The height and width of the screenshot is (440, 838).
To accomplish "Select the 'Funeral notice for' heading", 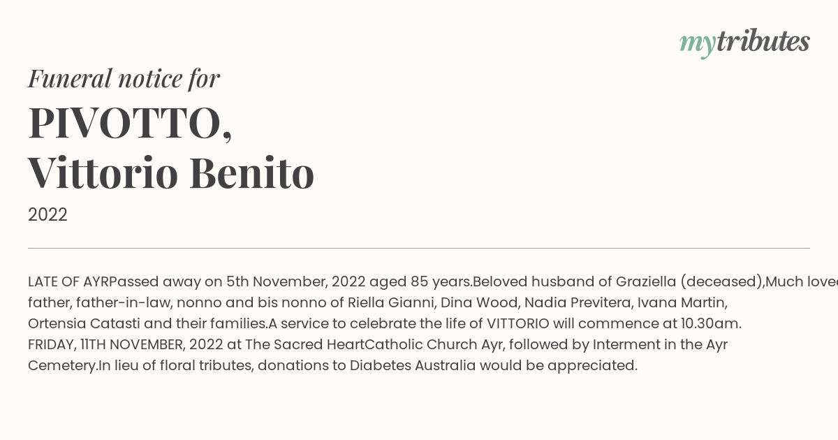I will 124,78.
